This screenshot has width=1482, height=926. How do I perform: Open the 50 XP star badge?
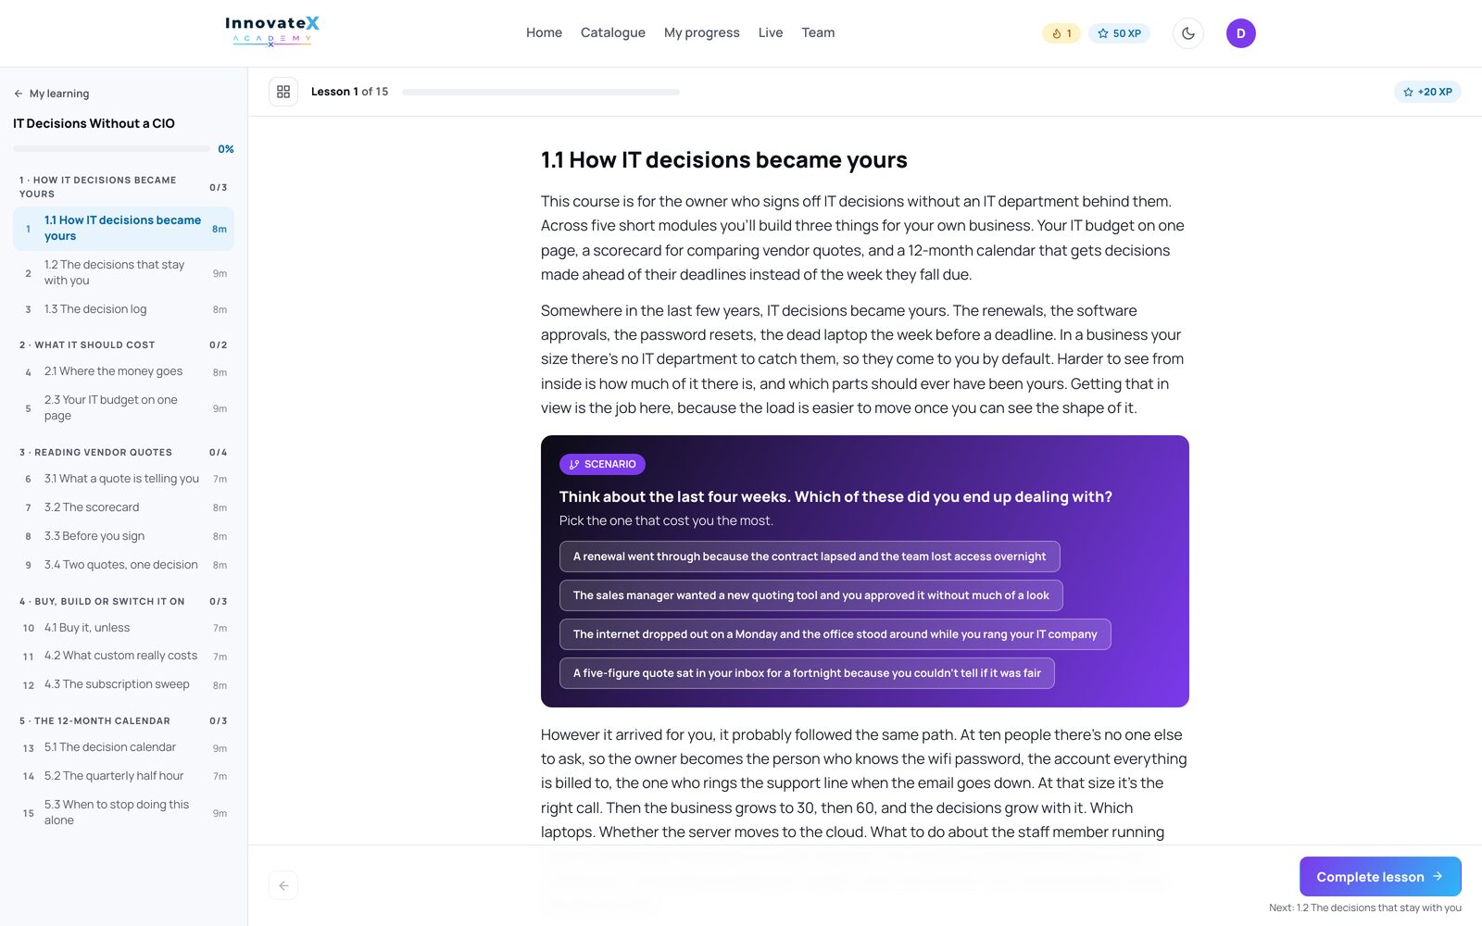(1119, 33)
